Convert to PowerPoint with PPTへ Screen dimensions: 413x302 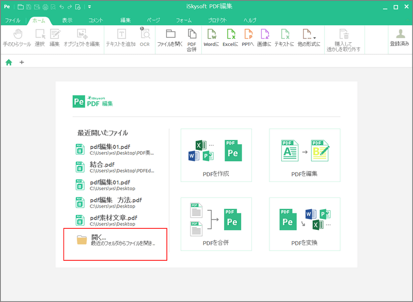click(x=248, y=38)
